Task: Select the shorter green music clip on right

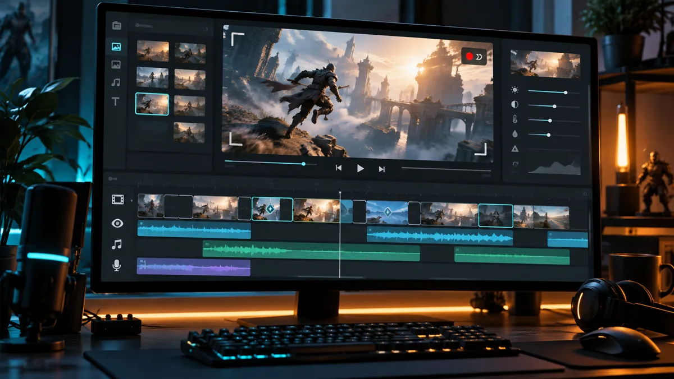Action: (x=512, y=256)
